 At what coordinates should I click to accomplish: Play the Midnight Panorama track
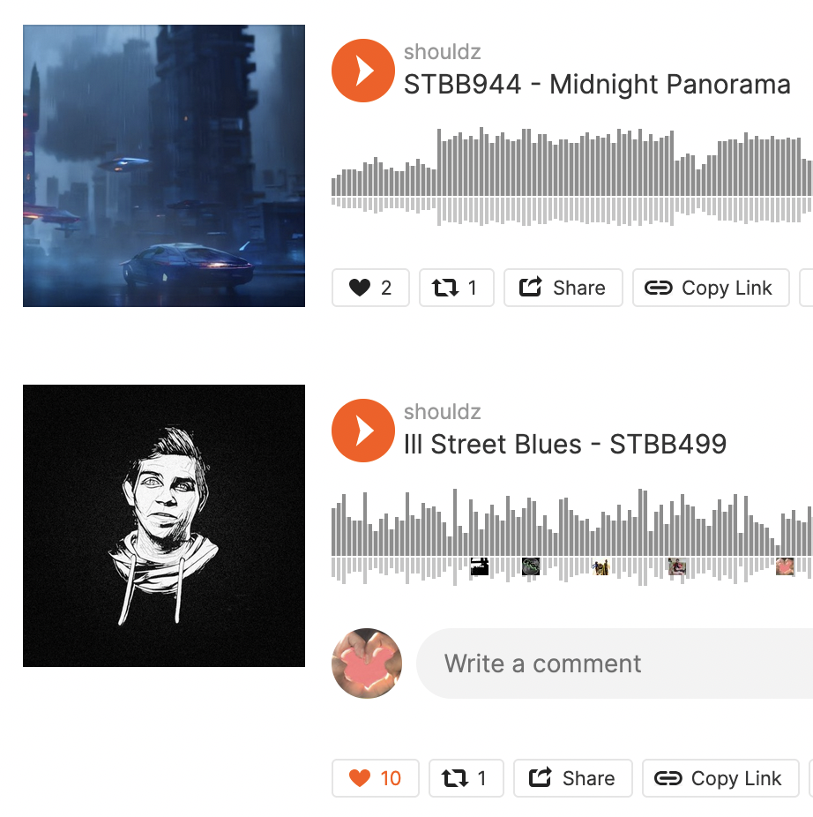(363, 71)
